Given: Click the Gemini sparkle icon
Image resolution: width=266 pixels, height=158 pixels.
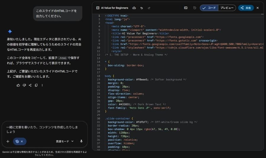Looking at the screenshot, I should click(x=10, y=31).
